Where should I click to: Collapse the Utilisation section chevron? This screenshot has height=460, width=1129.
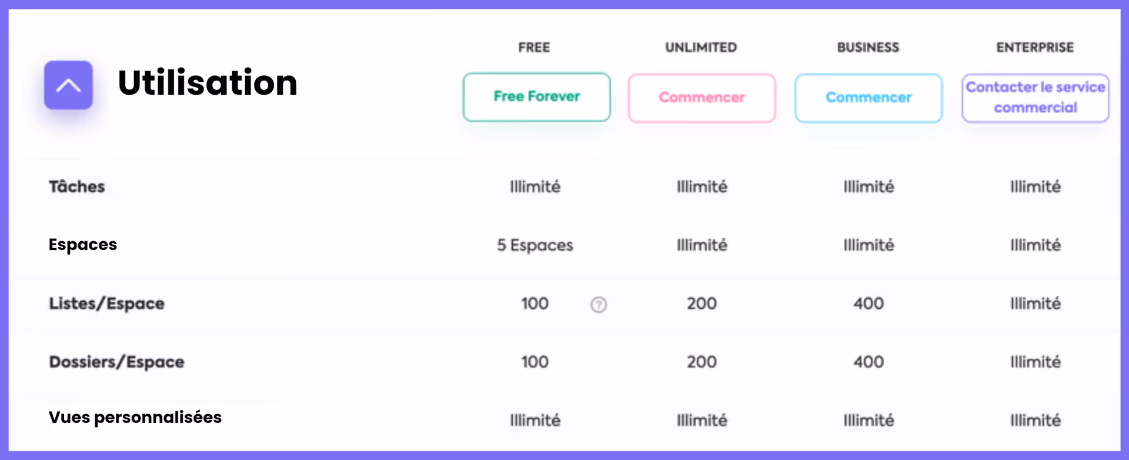(68, 85)
